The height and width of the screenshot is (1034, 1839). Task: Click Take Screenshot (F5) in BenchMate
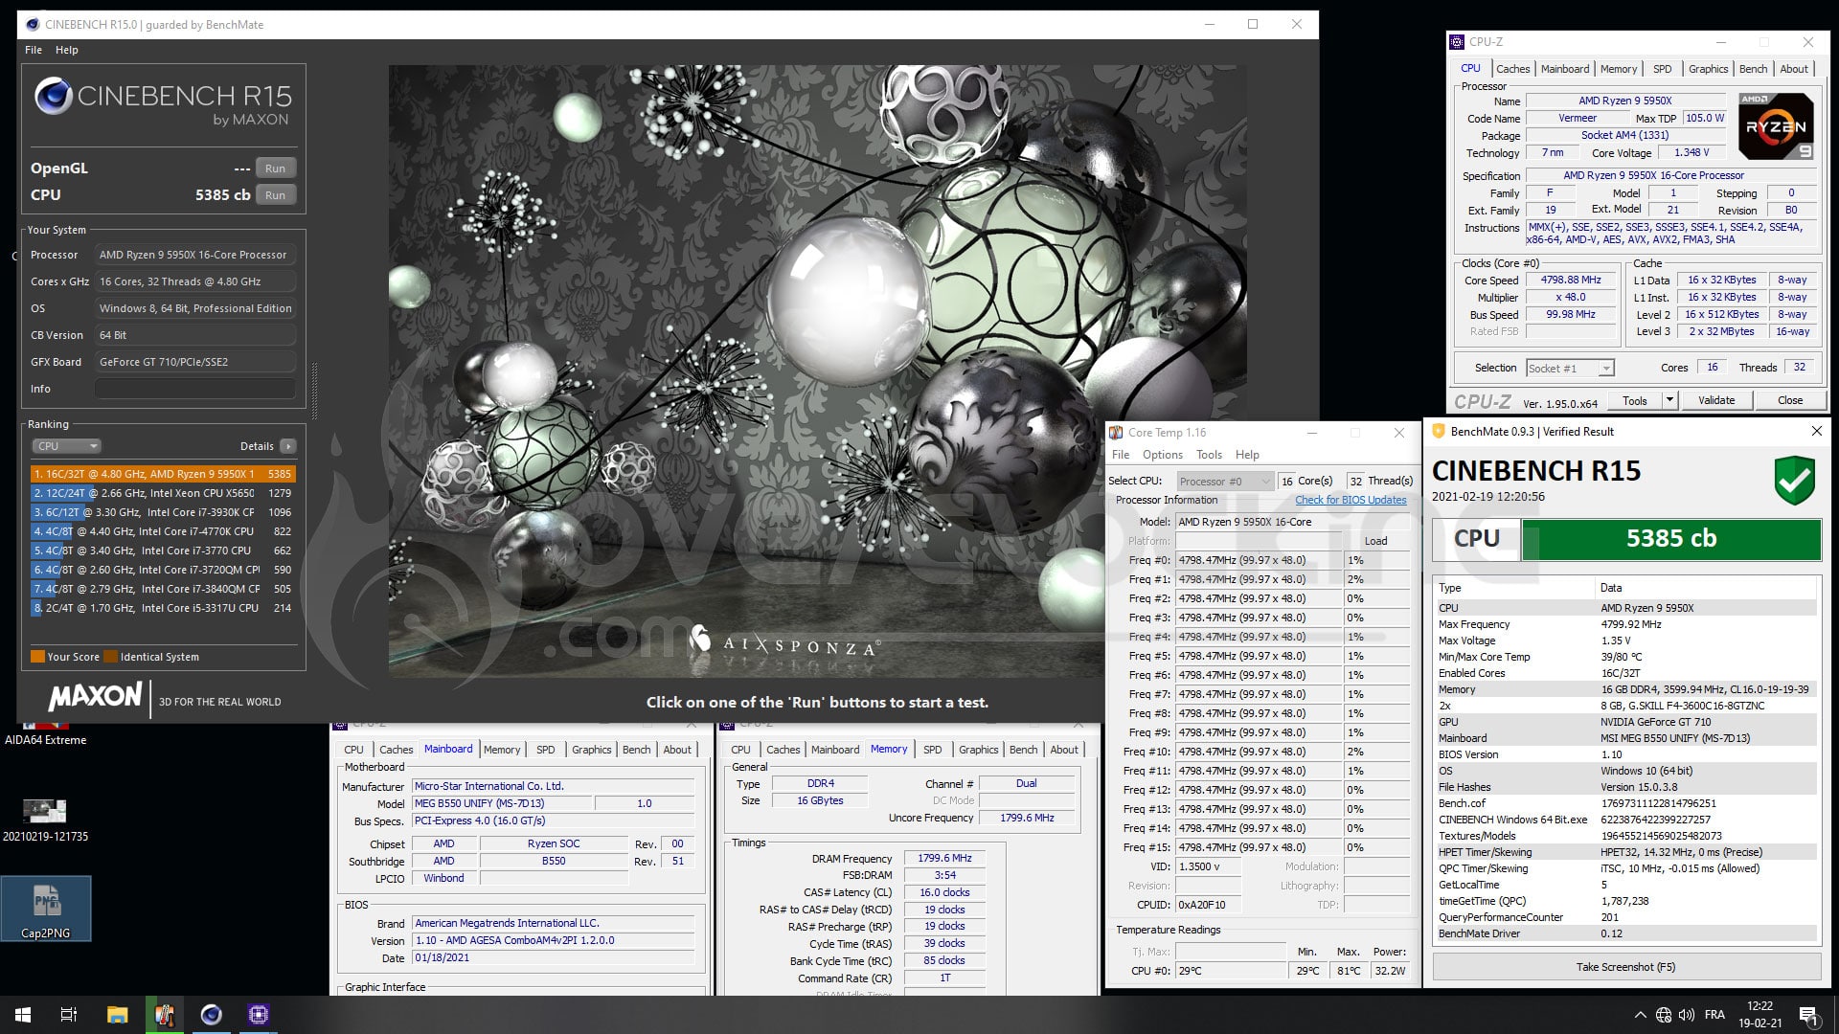pos(1625,967)
